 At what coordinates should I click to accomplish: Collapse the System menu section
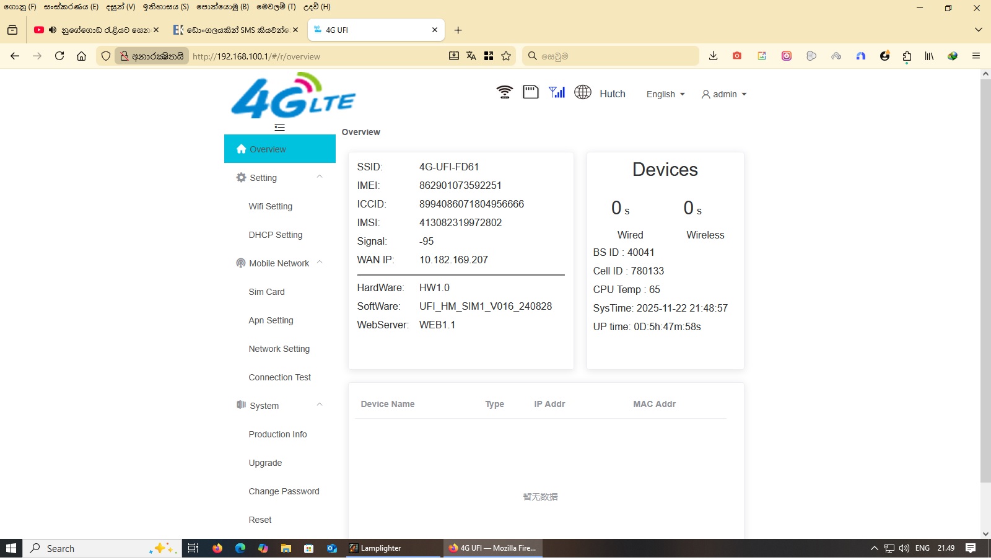(x=320, y=405)
